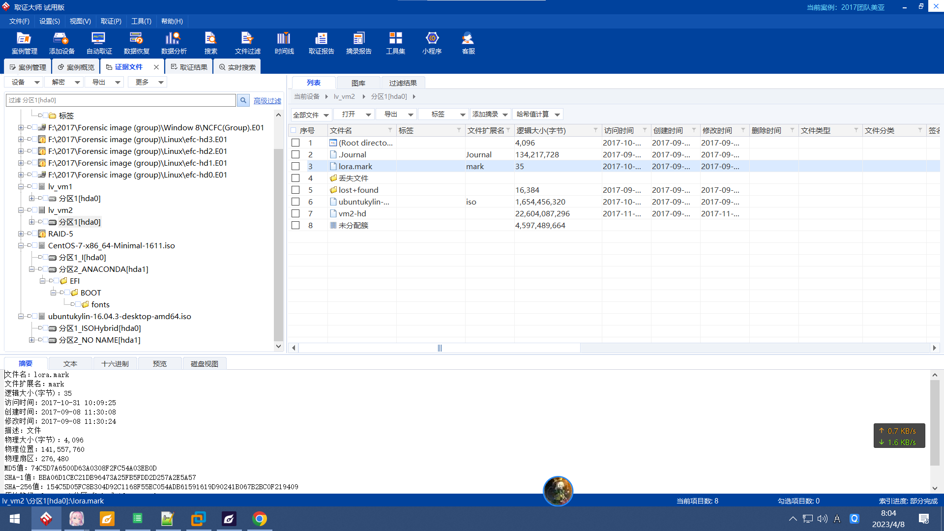The width and height of the screenshot is (944, 531).
Task: Switch to the 图库 tab
Action: point(358,83)
